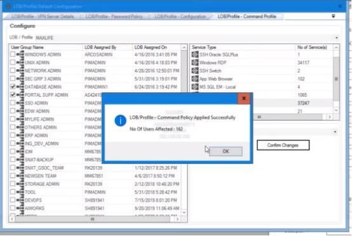
Task: Click the MYLIFE ADMIN group icon
Action: point(20,119)
